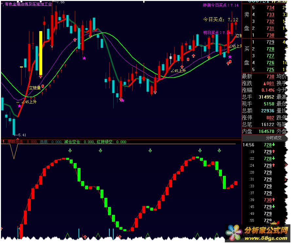Select buy level 5 price 725
This screenshot has height=243, width=291.
click(270, 70)
